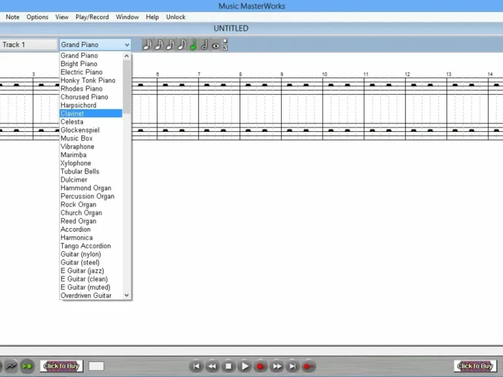The width and height of the screenshot is (503, 377).
Task: Select the eighth note duration
Action: point(182,45)
